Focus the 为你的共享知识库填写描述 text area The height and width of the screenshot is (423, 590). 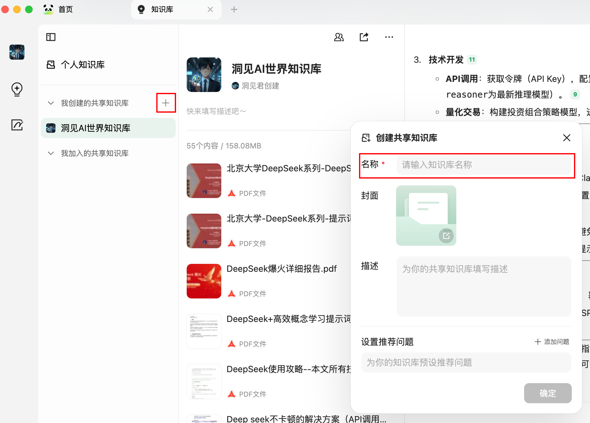pyautogui.click(x=484, y=286)
